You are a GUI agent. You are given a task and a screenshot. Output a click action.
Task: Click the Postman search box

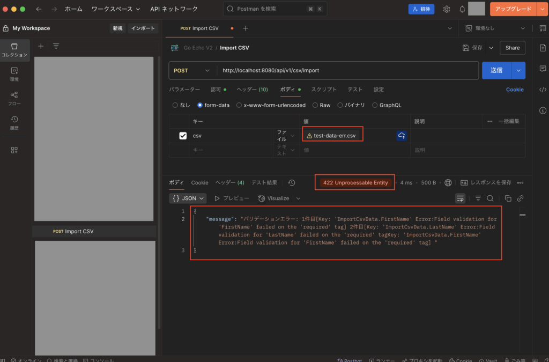coord(275,9)
